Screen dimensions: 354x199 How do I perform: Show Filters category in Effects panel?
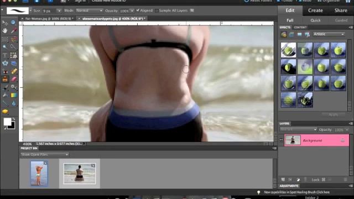(284, 34)
